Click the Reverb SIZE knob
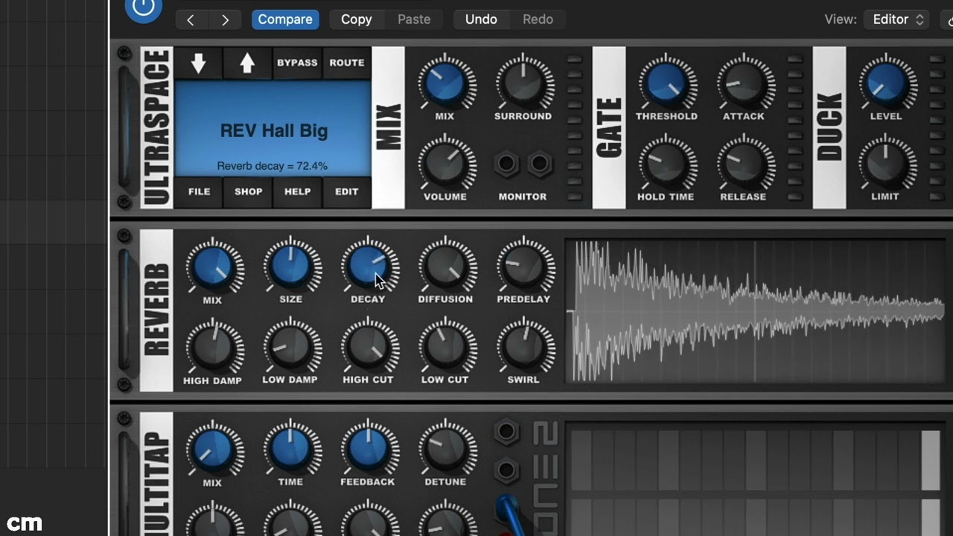 point(291,266)
